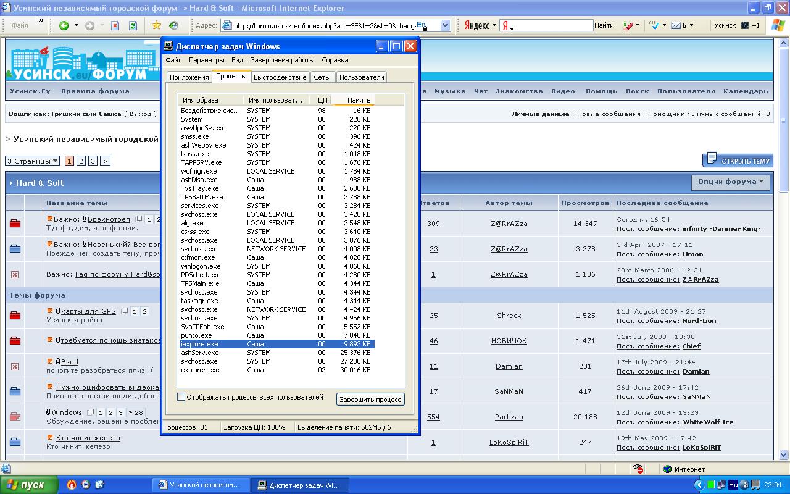
Task: Open the address bar dropdown arrow
Action: 445,25
